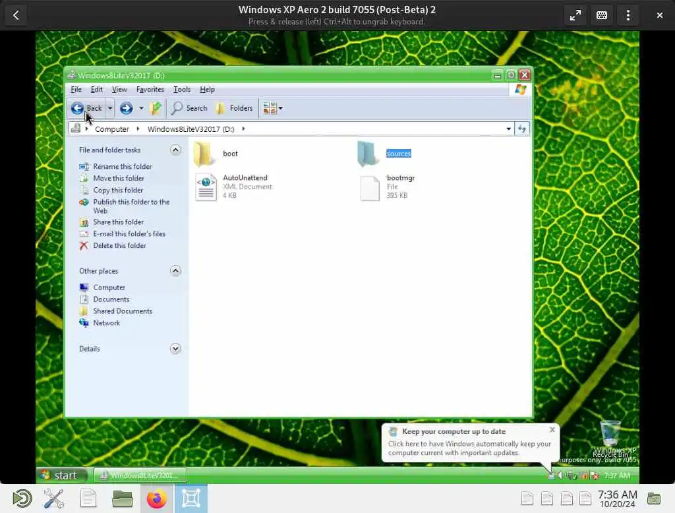This screenshot has width=675, height=513.
Task: Open the address bar history dropdown
Action: pos(508,129)
